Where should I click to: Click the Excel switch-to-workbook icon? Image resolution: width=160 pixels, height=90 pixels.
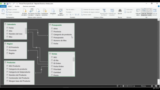pos(5,3)
